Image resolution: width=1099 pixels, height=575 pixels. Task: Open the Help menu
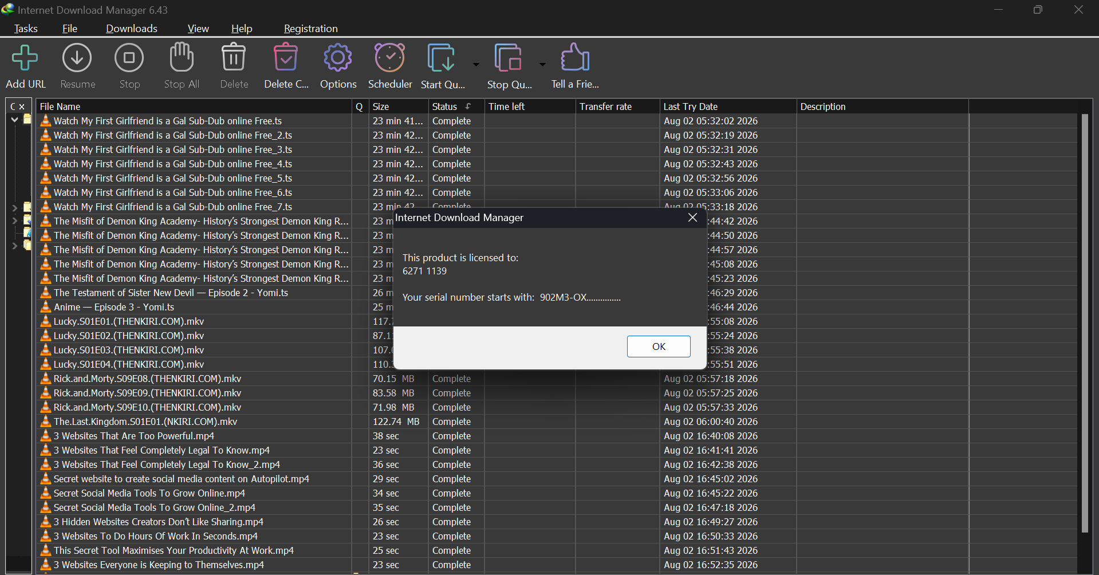click(x=242, y=29)
